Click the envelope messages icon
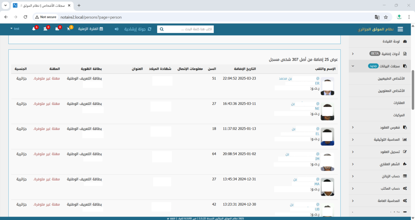This screenshot has width=415, height=220. pos(57,29)
